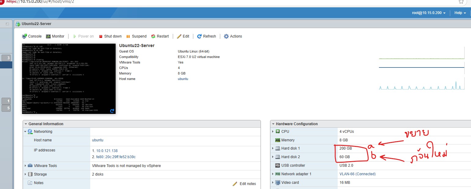Click the USB controller icon

(x=278, y=165)
